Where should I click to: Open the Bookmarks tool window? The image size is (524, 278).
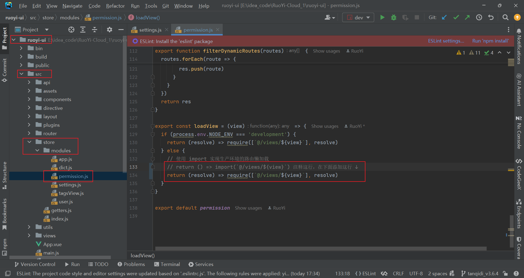click(4, 214)
